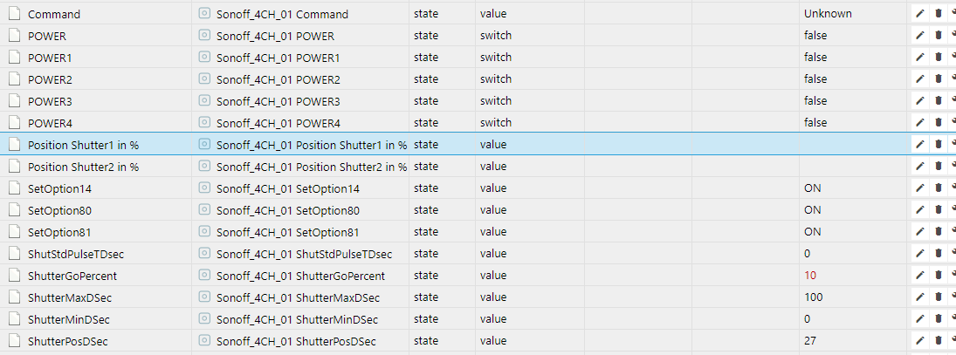Remove Position Shutter2 in % with trash icon
Image resolution: width=956 pixels, height=355 pixels.
(939, 167)
